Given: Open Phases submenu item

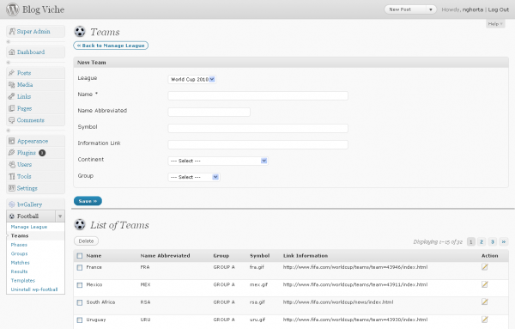Looking at the screenshot, I should pos(19,245).
